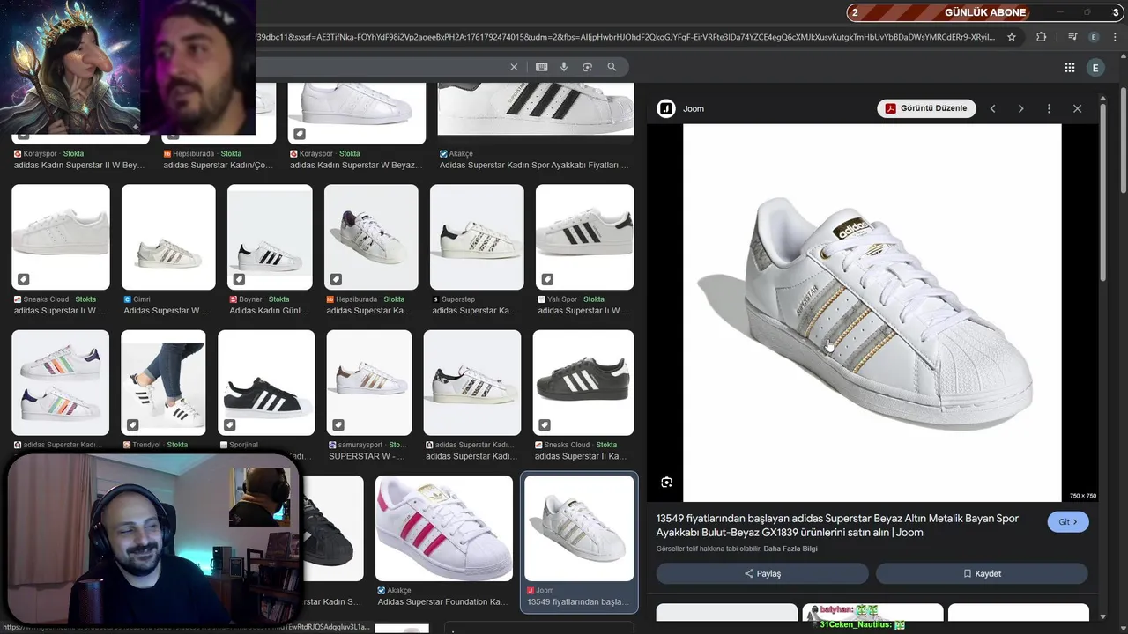The image size is (1128, 634).
Task: Open the Yalı Spor sneaker thumbnail
Action: [x=584, y=237]
